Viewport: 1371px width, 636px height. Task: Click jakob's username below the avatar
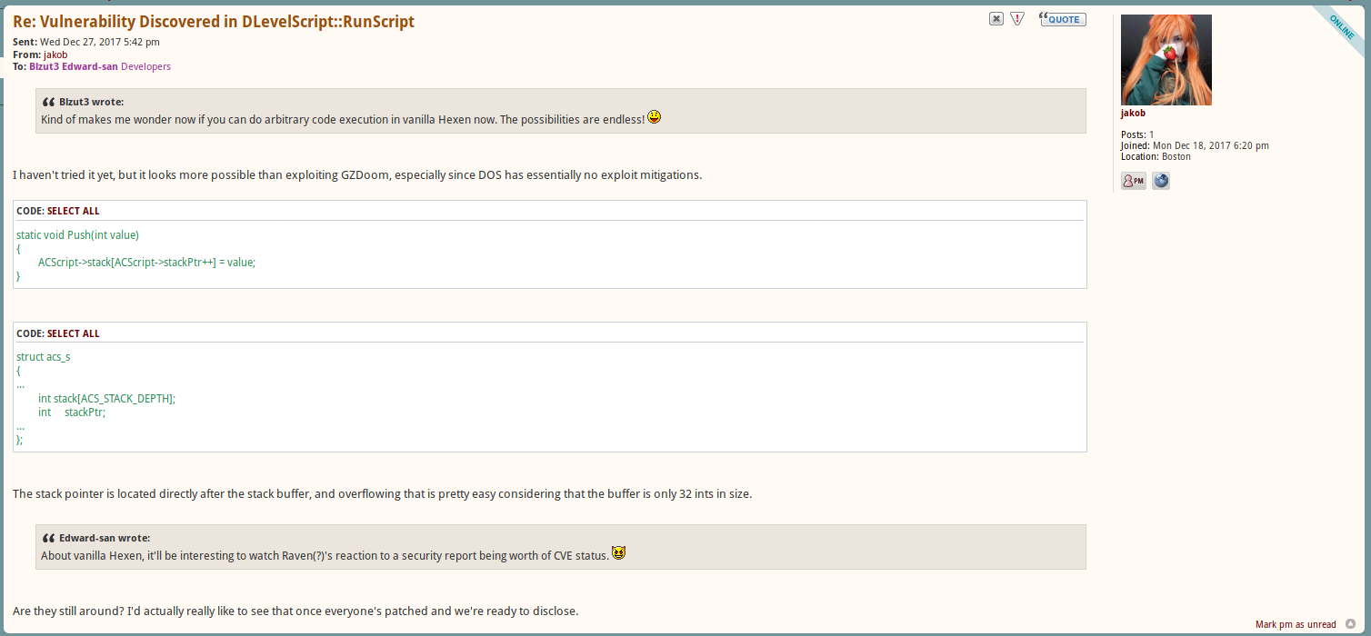pos(1133,113)
